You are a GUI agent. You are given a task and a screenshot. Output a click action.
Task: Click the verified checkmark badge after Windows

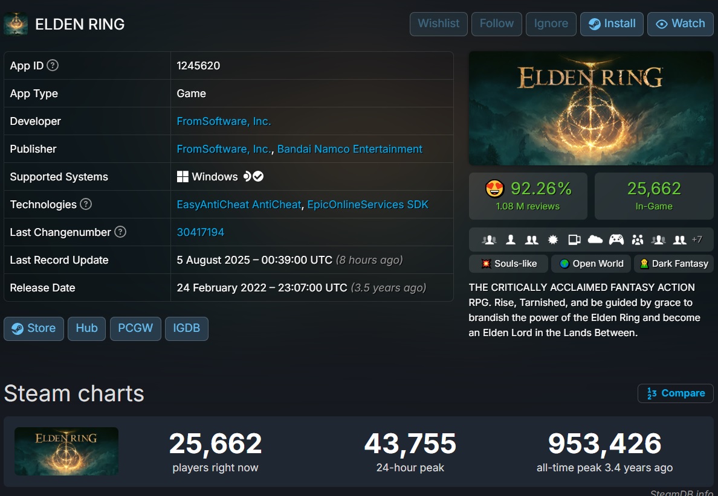click(x=258, y=176)
